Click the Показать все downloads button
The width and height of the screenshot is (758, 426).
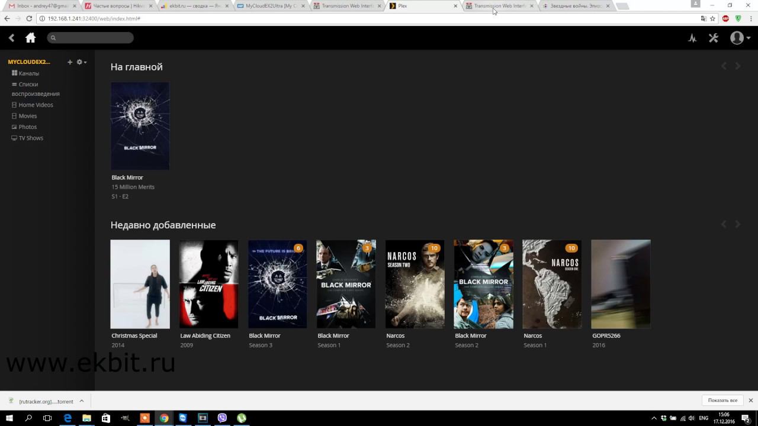(722, 401)
